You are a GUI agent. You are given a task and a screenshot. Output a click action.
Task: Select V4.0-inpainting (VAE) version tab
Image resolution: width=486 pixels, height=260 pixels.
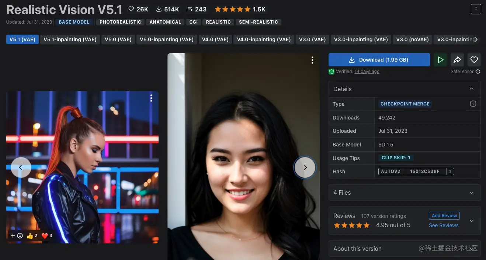click(x=264, y=39)
